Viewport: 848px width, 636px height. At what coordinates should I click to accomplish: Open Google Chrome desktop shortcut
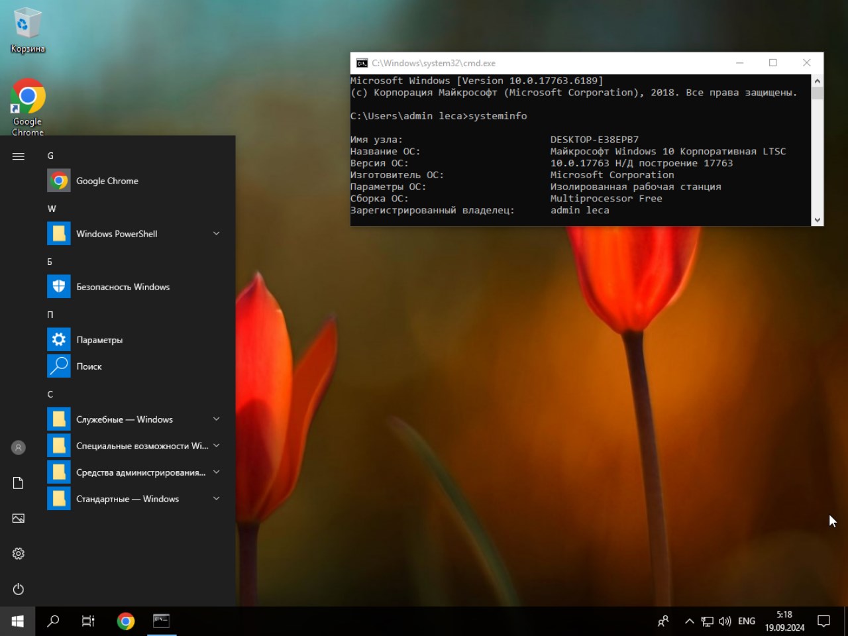coord(27,106)
